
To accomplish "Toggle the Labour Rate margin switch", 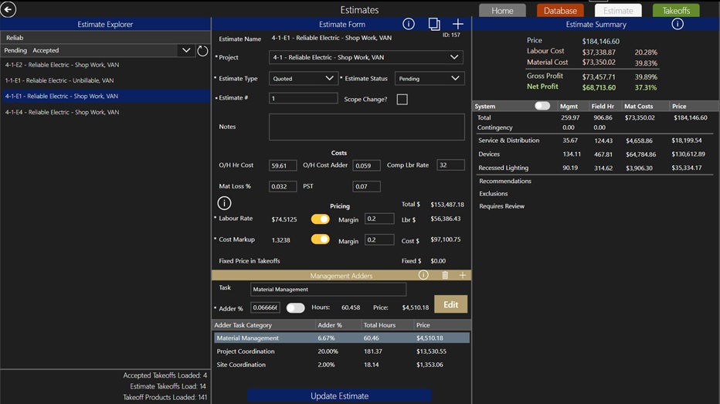I will (320, 219).
